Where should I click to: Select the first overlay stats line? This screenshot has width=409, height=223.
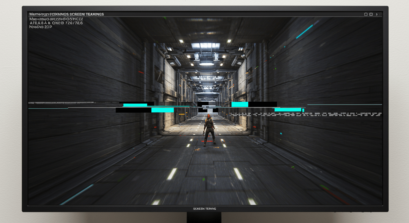pos(56,19)
